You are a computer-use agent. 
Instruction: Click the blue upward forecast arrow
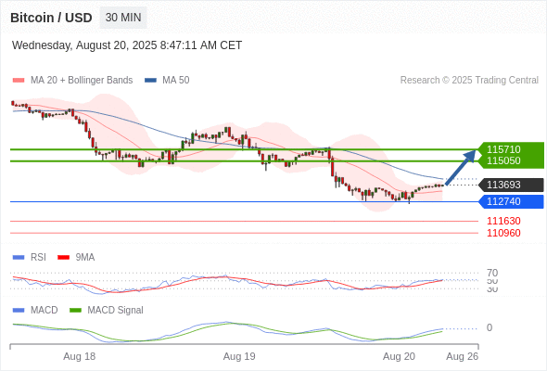click(x=461, y=167)
